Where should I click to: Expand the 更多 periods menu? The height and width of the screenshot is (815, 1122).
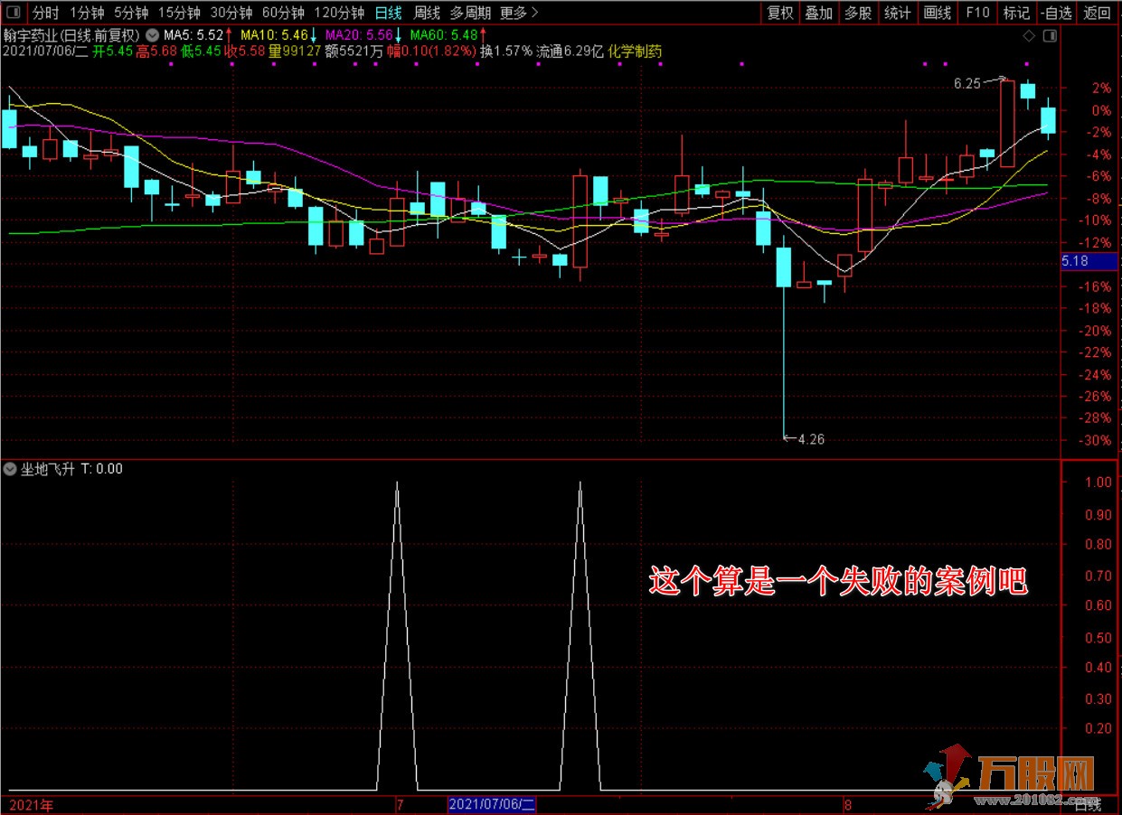pos(519,13)
